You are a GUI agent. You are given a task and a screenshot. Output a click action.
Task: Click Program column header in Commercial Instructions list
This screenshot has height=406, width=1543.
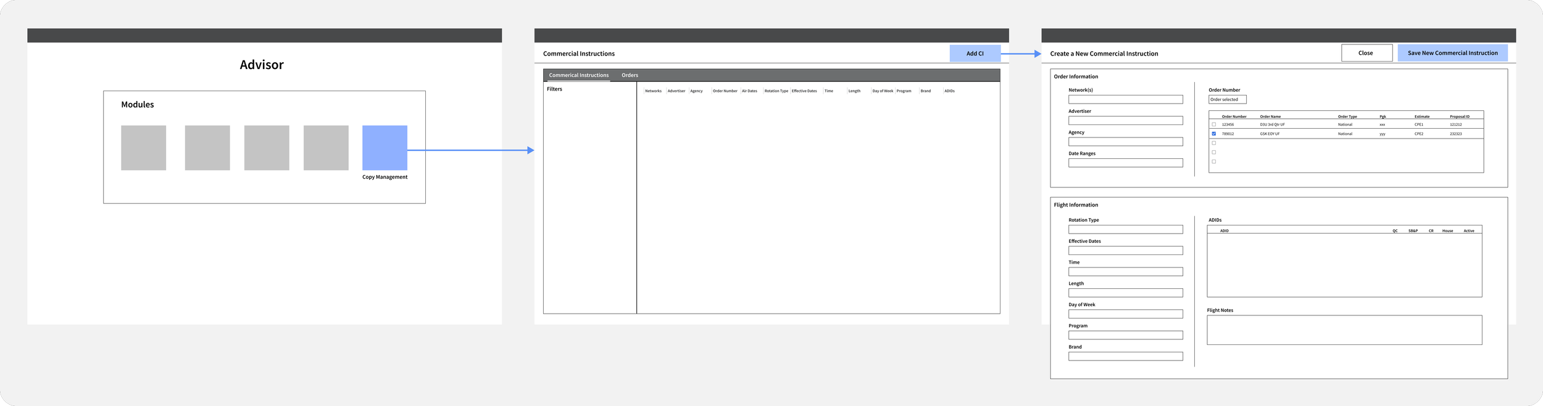click(x=904, y=91)
